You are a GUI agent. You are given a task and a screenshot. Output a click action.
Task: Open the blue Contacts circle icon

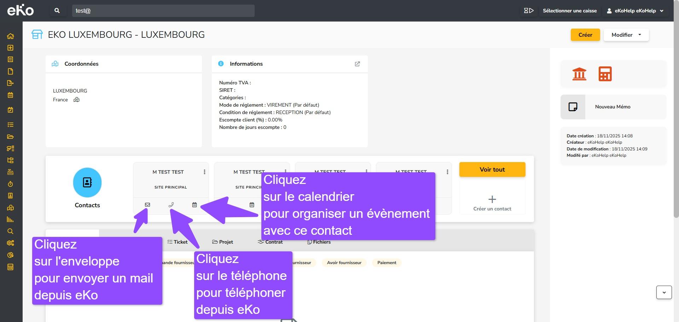[x=87, y=183]
